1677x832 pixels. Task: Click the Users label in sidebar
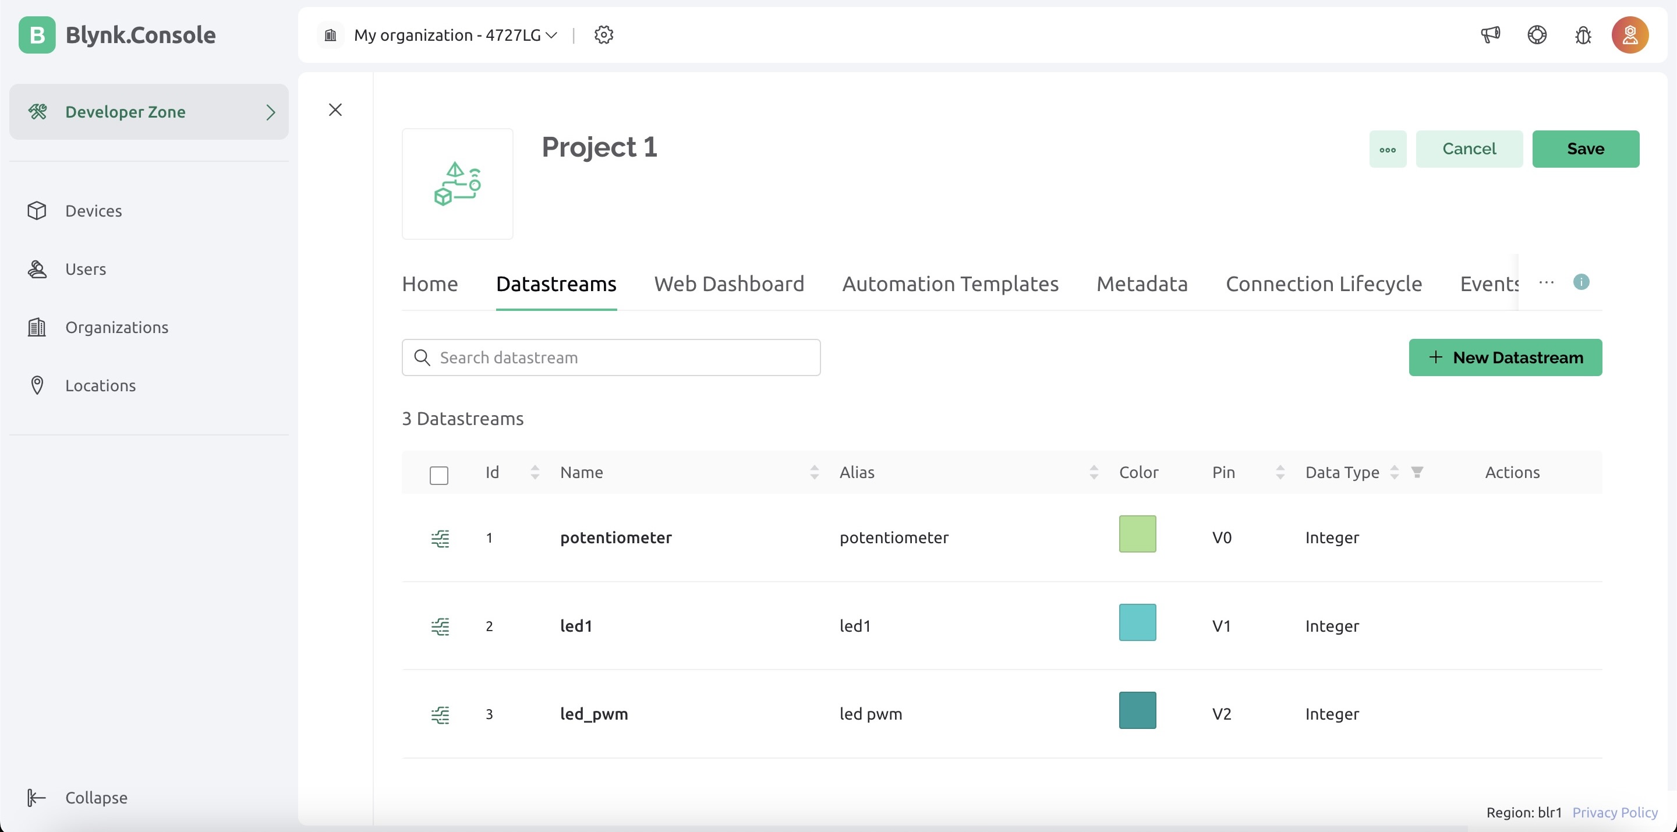tap(85, 269)
